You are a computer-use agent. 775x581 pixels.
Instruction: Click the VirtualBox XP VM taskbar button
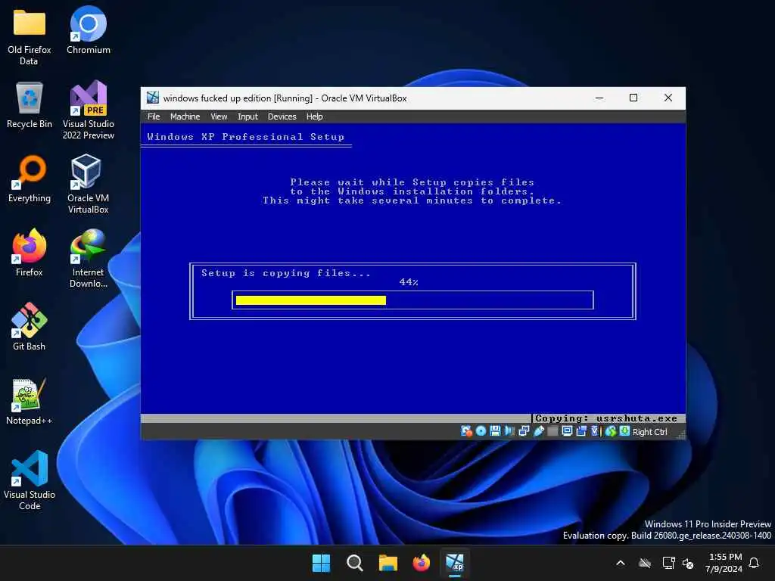(x=455, y=563)
